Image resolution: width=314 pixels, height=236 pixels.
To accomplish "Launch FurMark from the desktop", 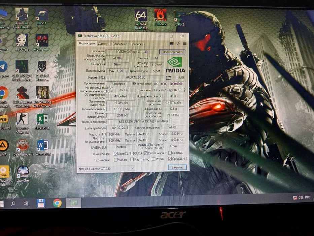I will pos(161,18).
